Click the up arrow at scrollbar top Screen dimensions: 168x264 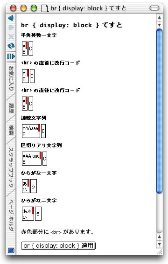pos(159,18)
